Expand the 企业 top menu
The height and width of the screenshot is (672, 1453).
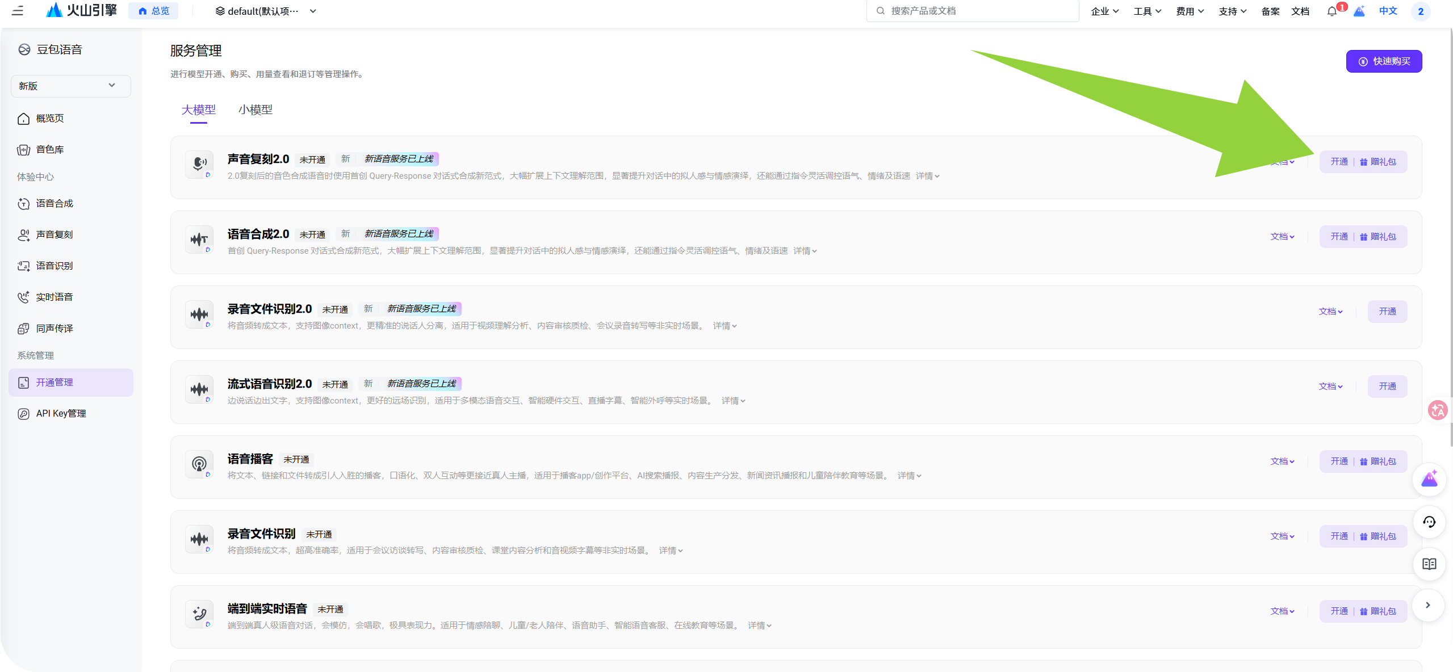point(1104,11)
